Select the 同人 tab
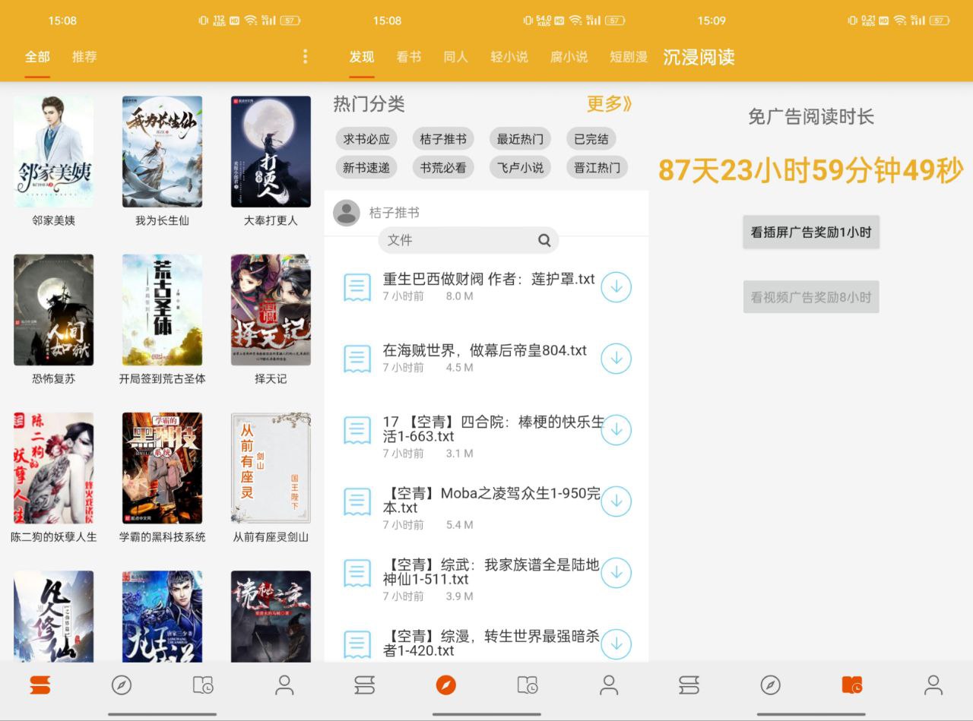Viewport: 973px width, 721px height. coord(455,57)
